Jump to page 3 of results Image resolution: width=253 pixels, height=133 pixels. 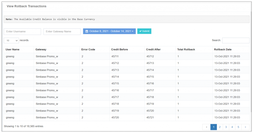click(x=226, y=127)
